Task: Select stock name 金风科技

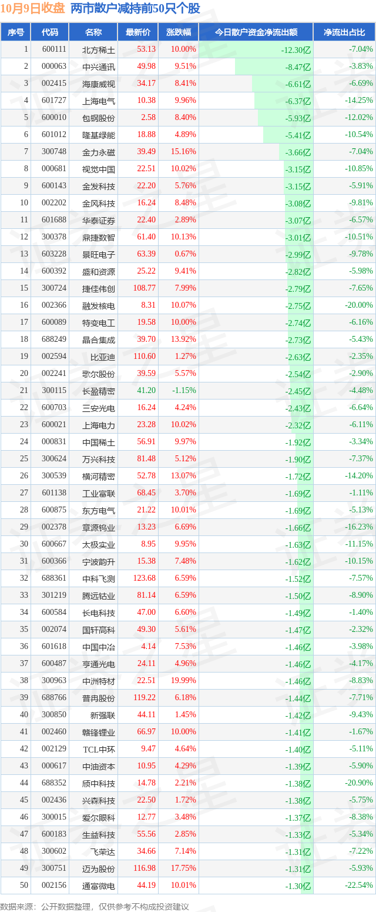Action: point(99,203)
